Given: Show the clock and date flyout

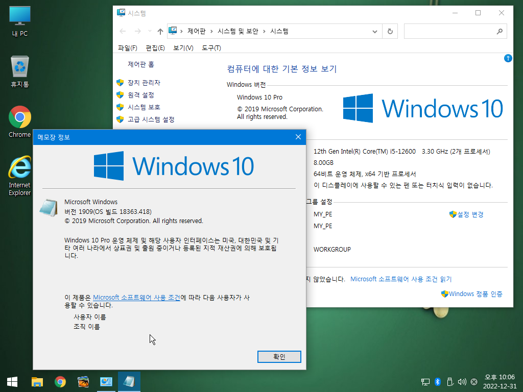Looking at the screenshot, I should 500,382.
